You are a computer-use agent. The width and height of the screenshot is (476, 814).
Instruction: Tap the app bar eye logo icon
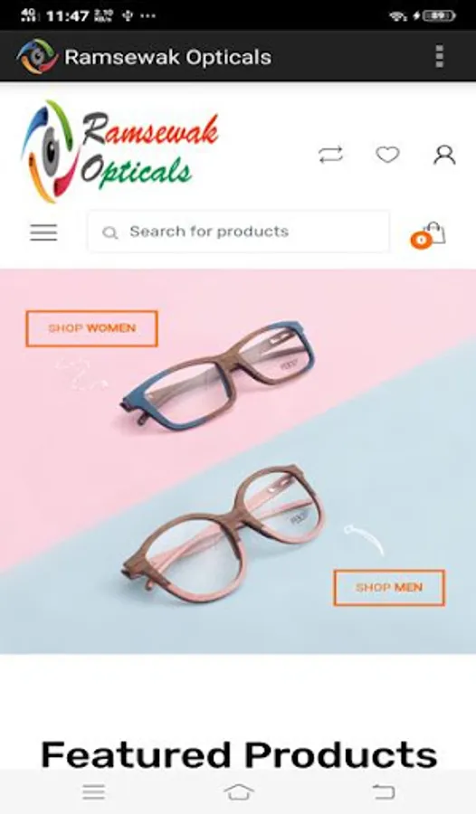pos(37,56)
